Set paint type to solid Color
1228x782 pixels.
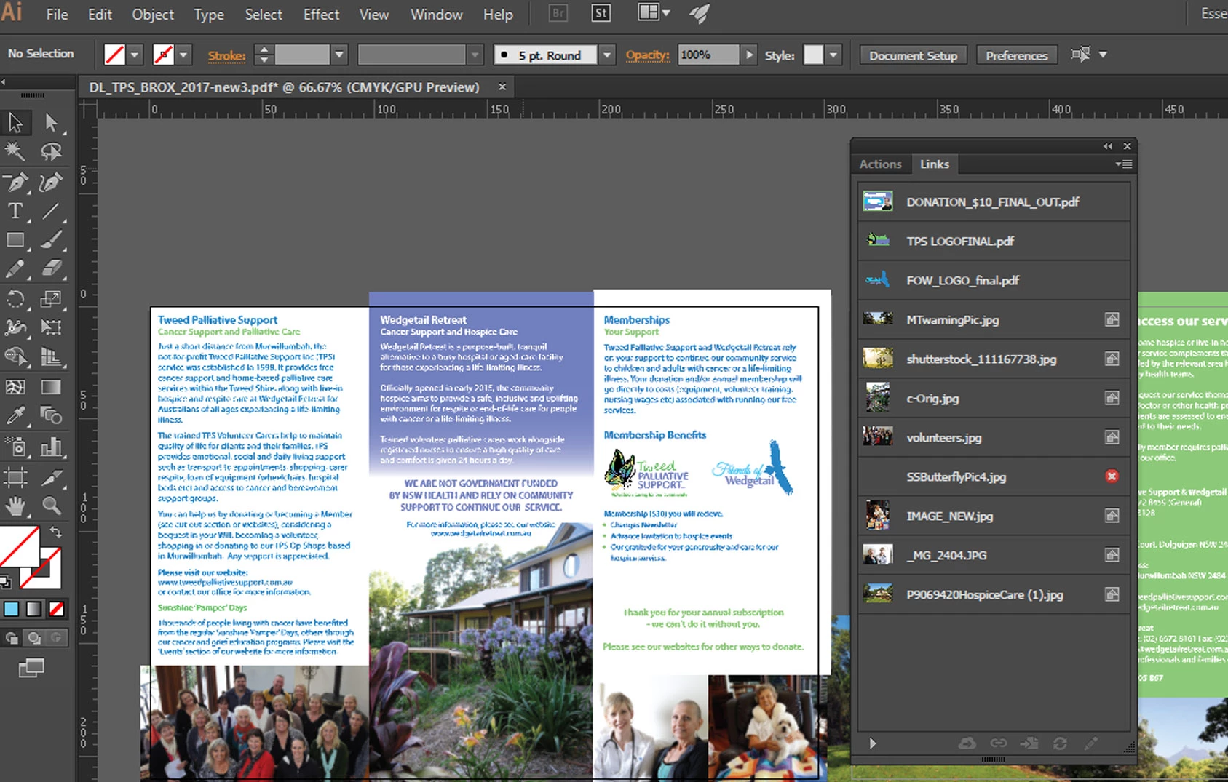12,610
